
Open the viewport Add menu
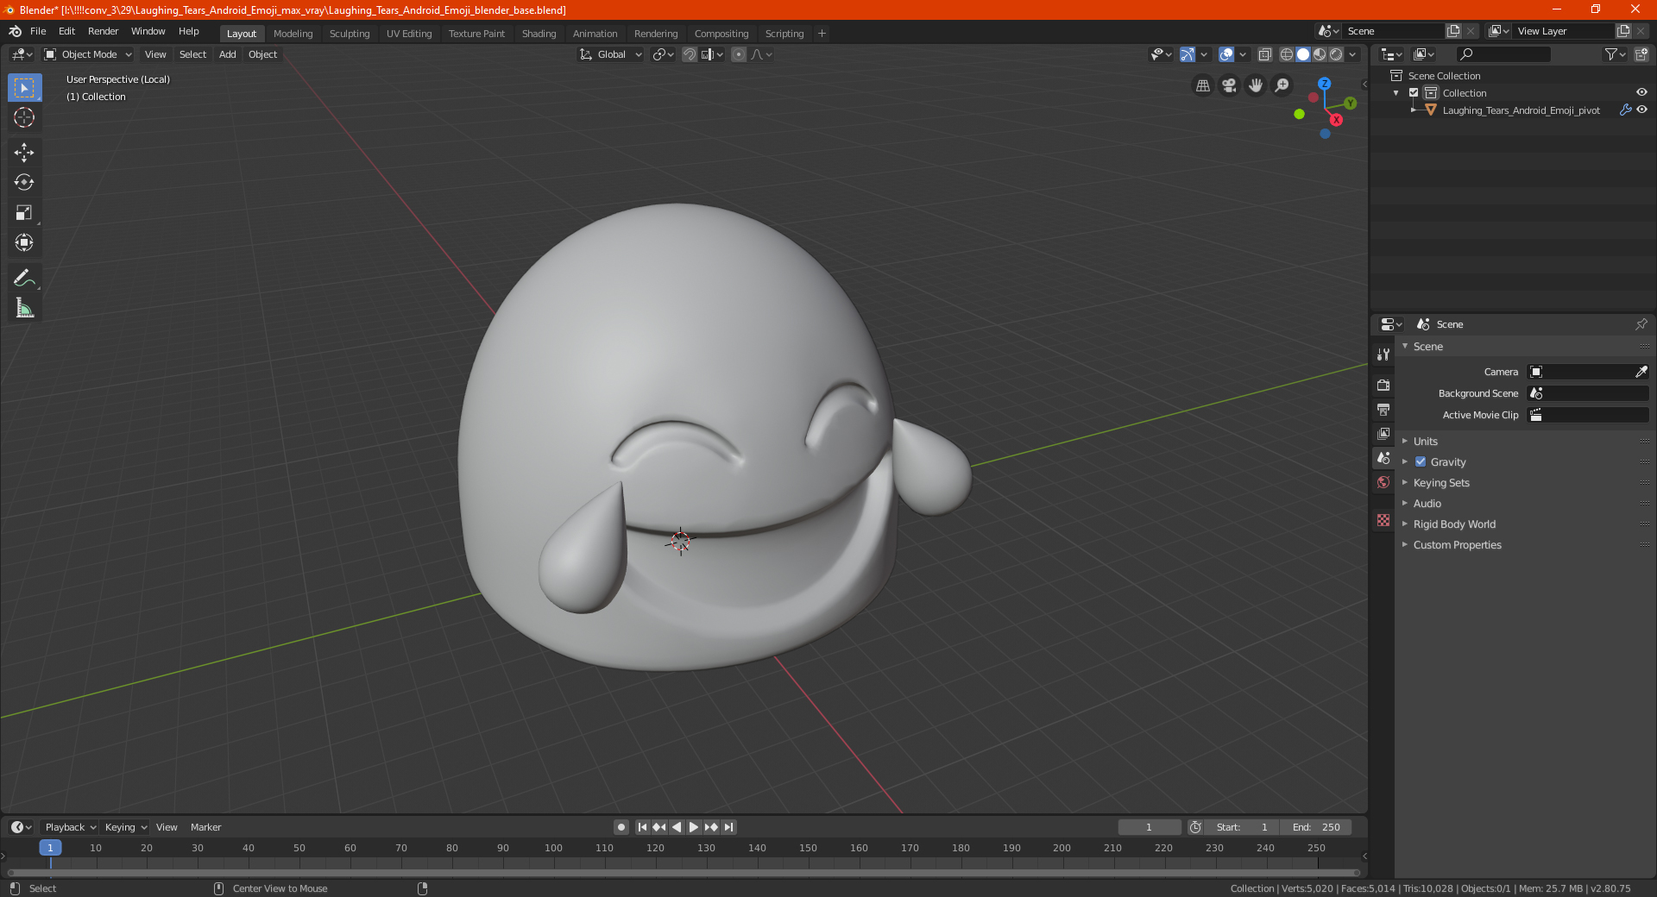pyautogui.click(x=227, y=54)
